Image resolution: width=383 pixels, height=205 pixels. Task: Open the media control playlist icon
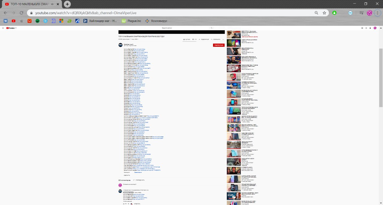point(361,13)
